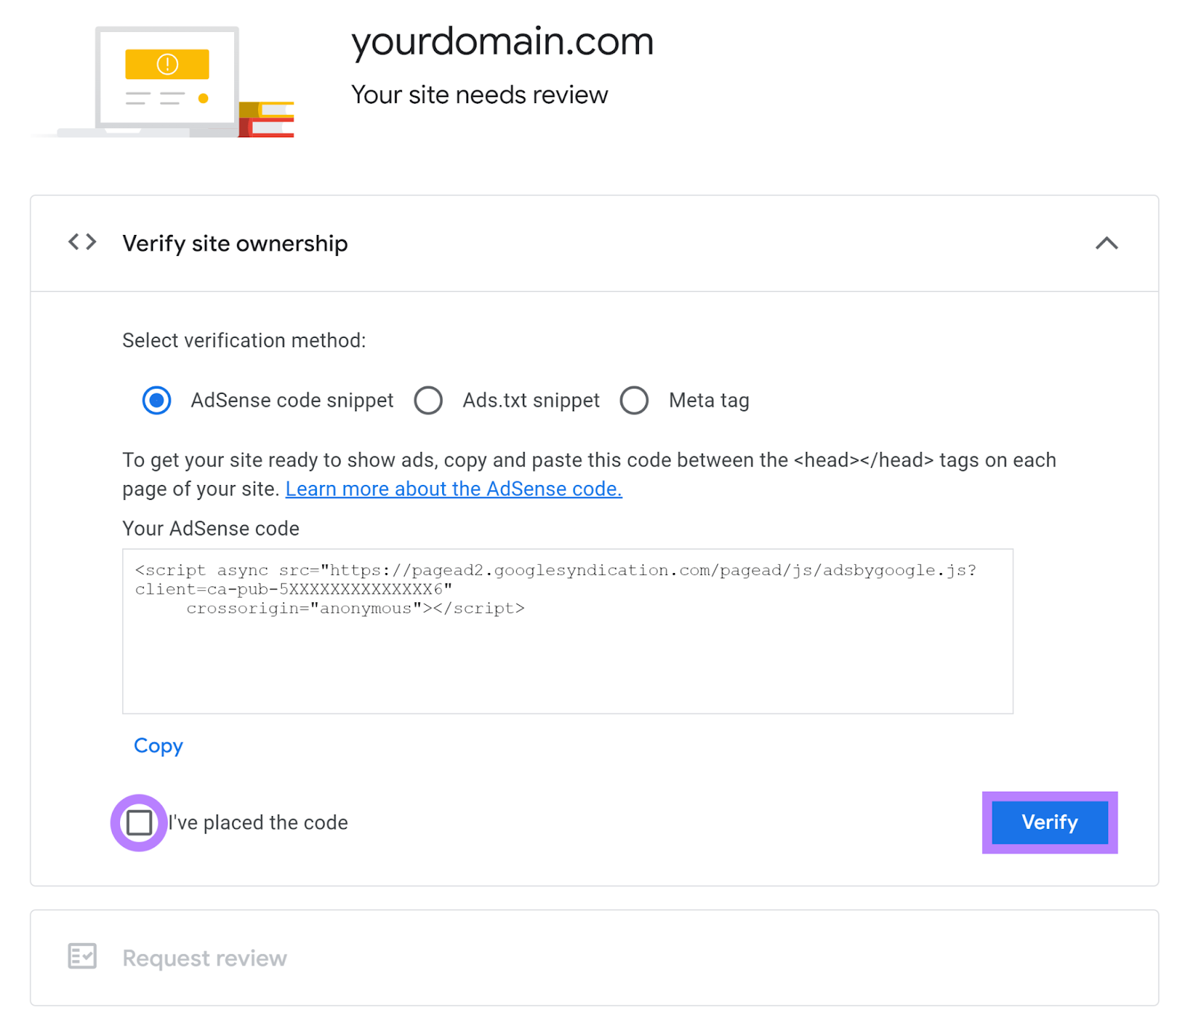
Task: Click the yellow alert banner on the laptop graphic
Action: [167, 65]
